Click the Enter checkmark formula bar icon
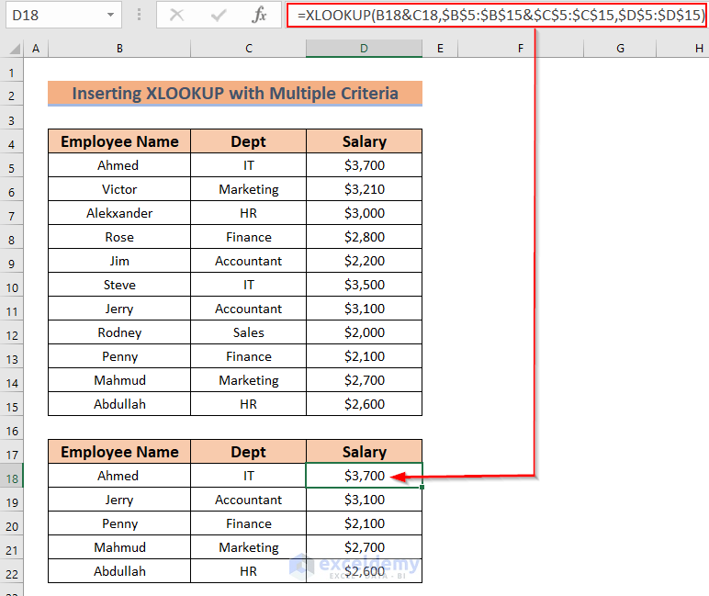The image size is (709, 596). click(x=219, y=15)
